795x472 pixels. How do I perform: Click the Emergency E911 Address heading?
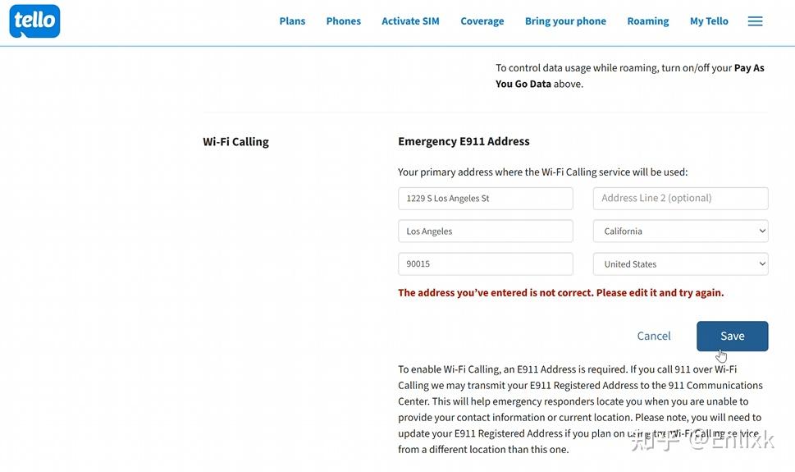(x=464, y=141)
